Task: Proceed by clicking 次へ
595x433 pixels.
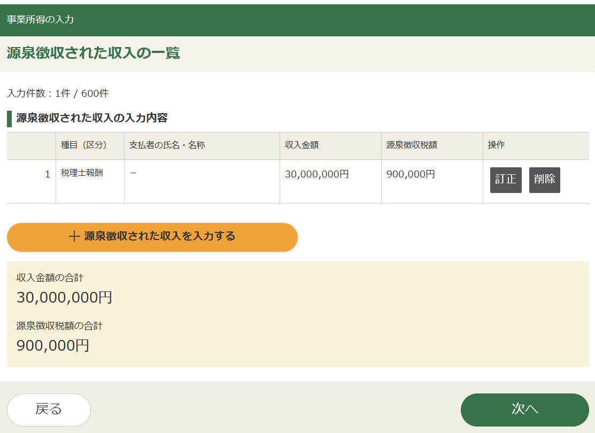Action: tap(524, 409)
